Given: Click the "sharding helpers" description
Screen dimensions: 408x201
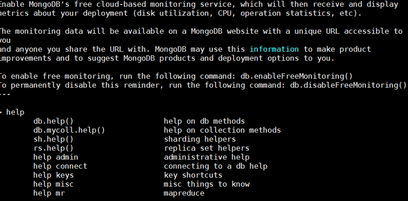Looking at the screenshot, I should (200, 139).
